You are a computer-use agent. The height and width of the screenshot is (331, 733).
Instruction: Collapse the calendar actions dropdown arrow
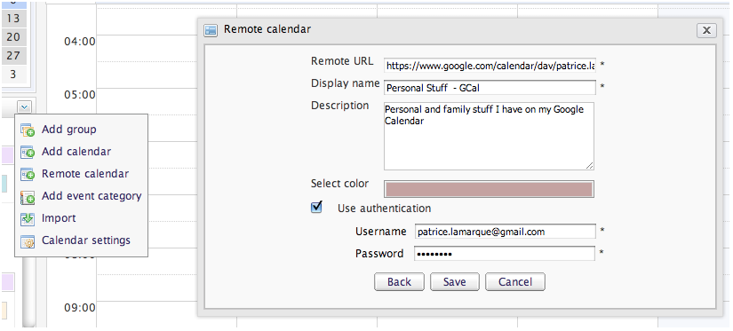pyautogui.click(x=25, y=106)
